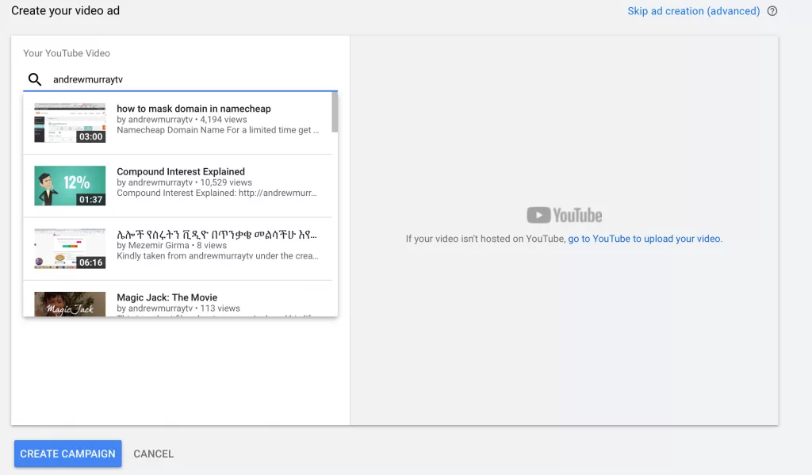Viewport: 812px width, 475px height.
Task: Click 'by andrewmurraytv • 113 views' text
Action: (178, 308)
